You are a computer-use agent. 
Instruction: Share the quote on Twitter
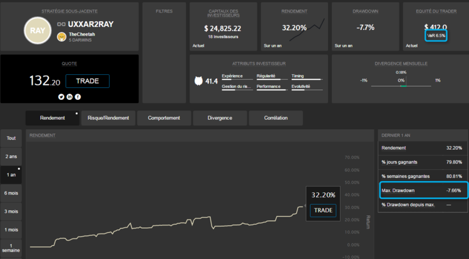point(61,97)
